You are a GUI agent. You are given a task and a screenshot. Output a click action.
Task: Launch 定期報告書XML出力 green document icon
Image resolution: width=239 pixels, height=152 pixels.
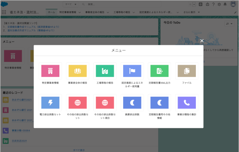159,71
